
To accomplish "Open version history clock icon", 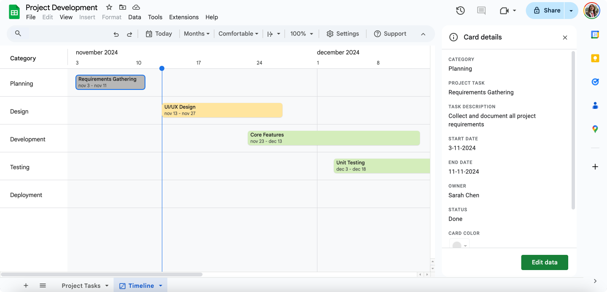I will [460, 11].
